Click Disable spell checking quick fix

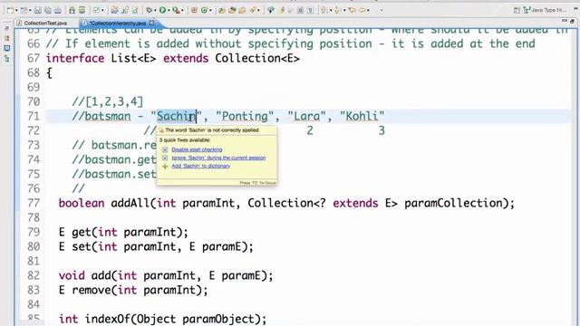tap(197, 149)
